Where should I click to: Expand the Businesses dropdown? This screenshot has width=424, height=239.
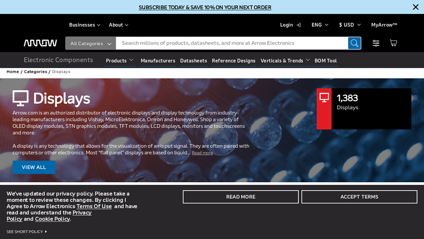tap(85, 25)
